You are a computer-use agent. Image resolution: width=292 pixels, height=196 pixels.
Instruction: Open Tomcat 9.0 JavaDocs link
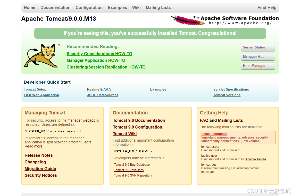coord(129,170)
